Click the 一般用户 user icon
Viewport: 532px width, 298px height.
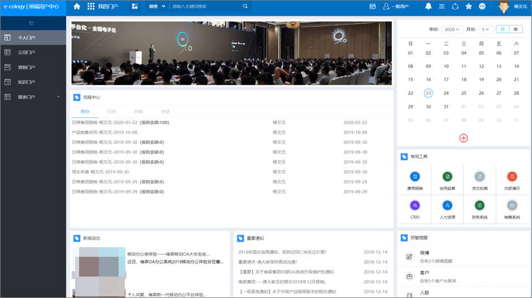386,6
